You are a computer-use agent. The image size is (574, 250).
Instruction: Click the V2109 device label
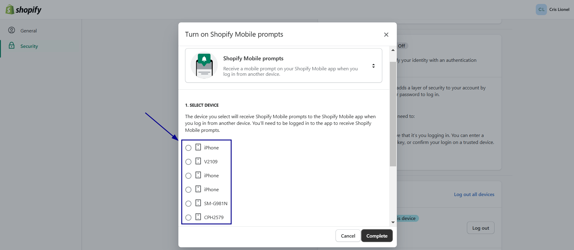(x=211, y=162)
